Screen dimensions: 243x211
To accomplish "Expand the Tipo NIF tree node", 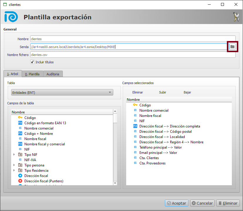I will point(14,155).
